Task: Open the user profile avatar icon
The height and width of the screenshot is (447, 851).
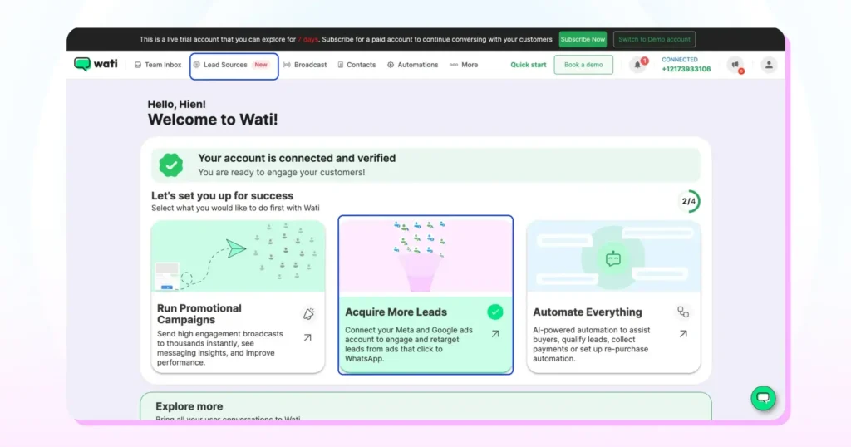Action: coord(769,65)
